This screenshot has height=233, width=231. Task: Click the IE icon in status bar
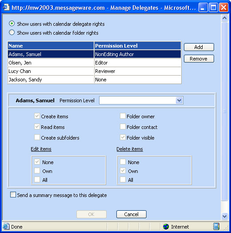pyautogui.click(x=6, y=227)
